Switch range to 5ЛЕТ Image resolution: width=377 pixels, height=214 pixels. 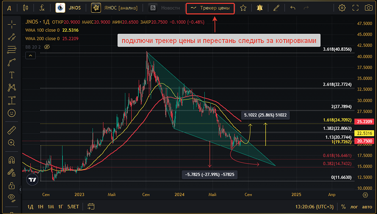[x=73, y=206]
